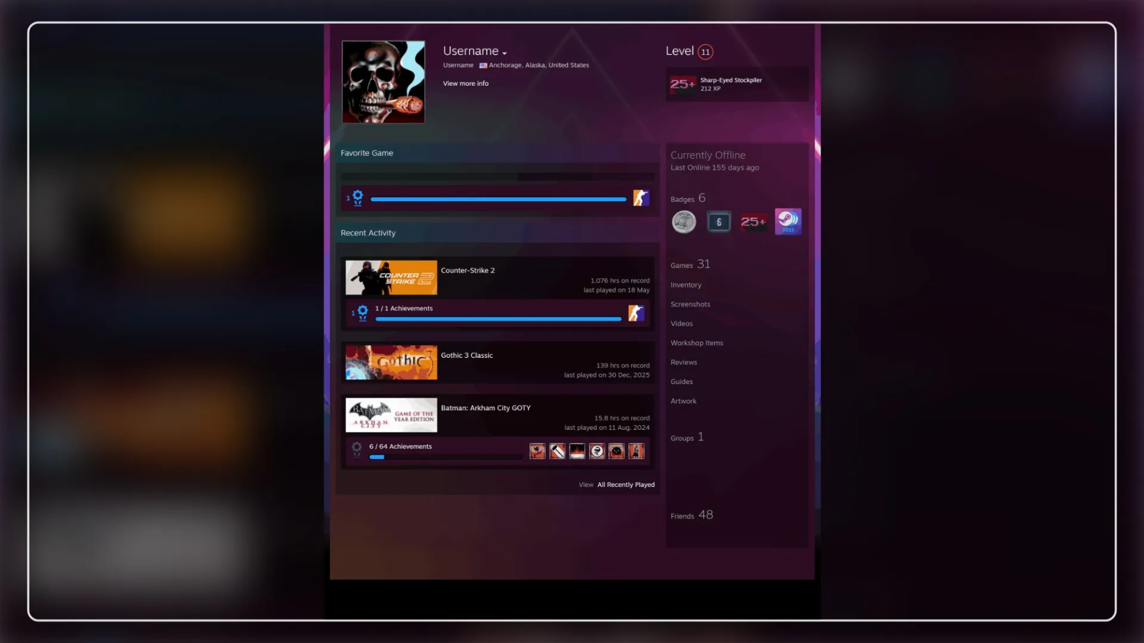Click the Favorite Game achievement ribbon icon

357,198
